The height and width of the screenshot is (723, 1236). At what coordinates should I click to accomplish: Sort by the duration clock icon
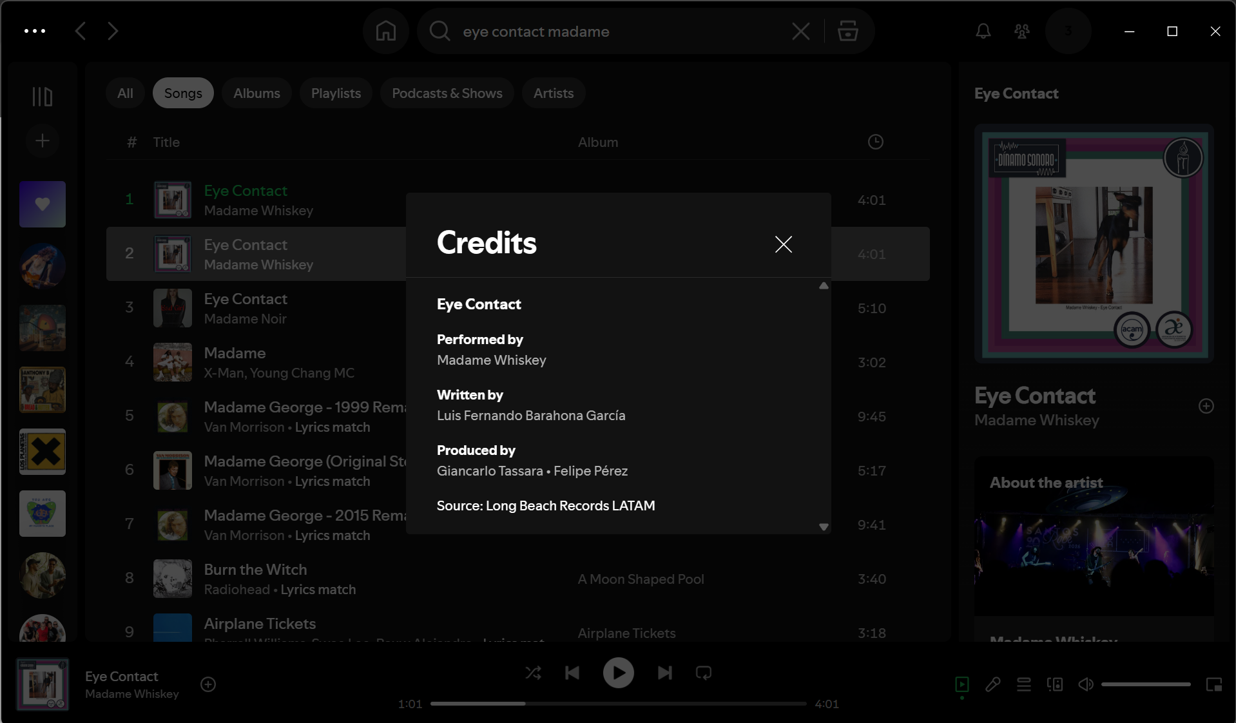[875, 142]
